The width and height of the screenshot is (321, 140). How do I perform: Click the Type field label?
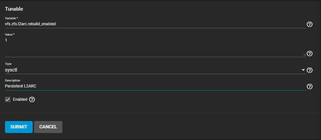pos(8,64)
